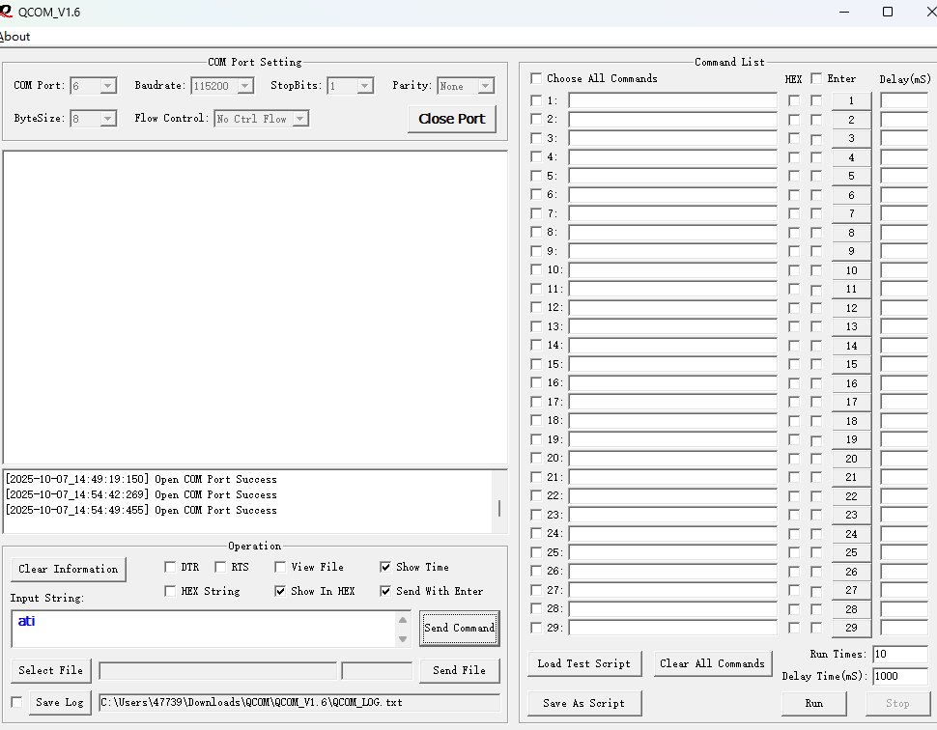This screenshot has height=730, width=937.
Task: Click the input string scroll up arrow
Action: (x=403, y=620)
